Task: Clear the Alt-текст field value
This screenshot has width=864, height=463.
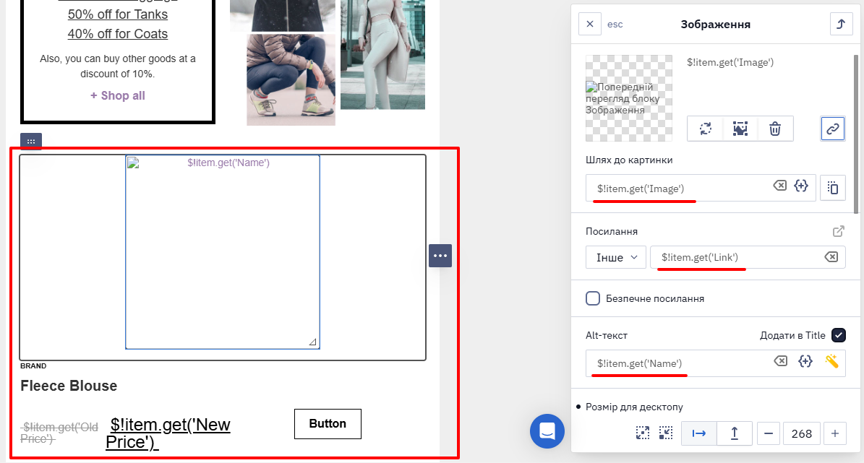Action: click(780, 361)
